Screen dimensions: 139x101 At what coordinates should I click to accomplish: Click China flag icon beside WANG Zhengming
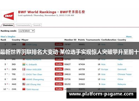click(x=24, y=79)
